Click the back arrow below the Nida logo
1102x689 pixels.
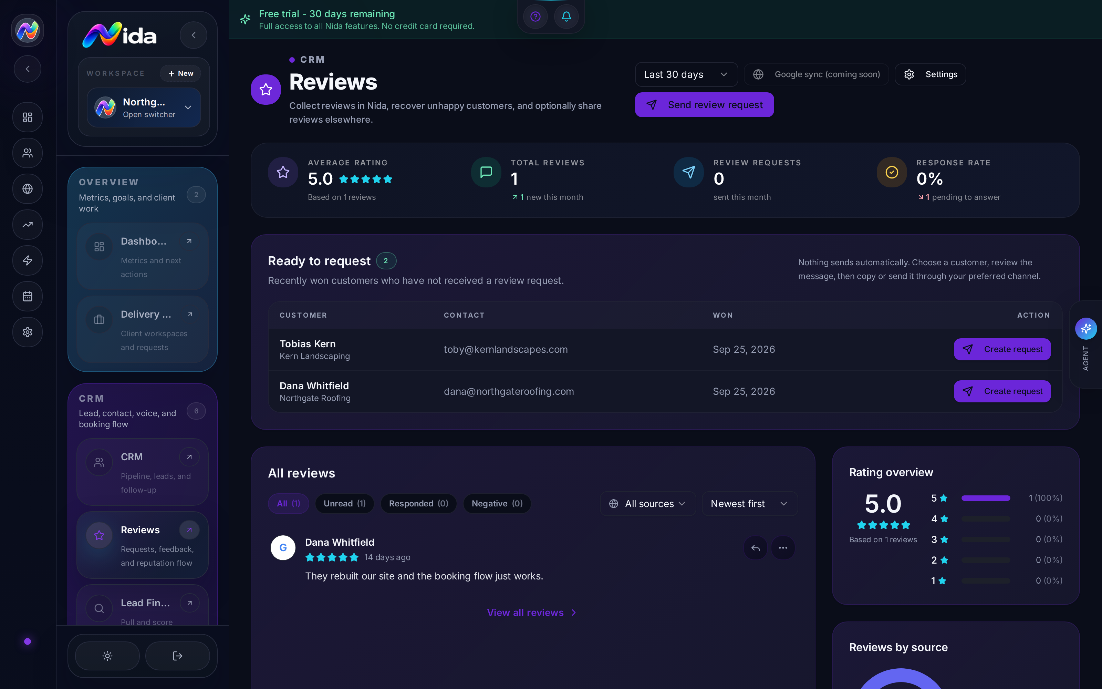click(x=28, y=69)
